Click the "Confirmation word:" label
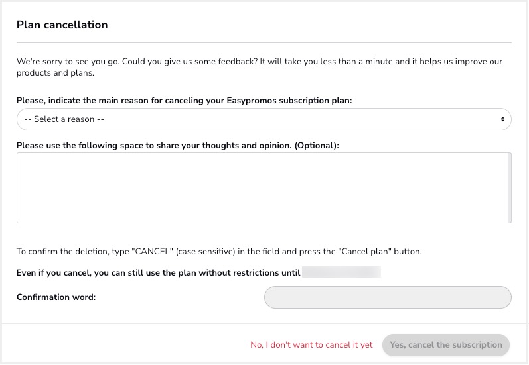The height and width of the screenshot is (365, 529). pyautogui.click(x=56, y=297)
